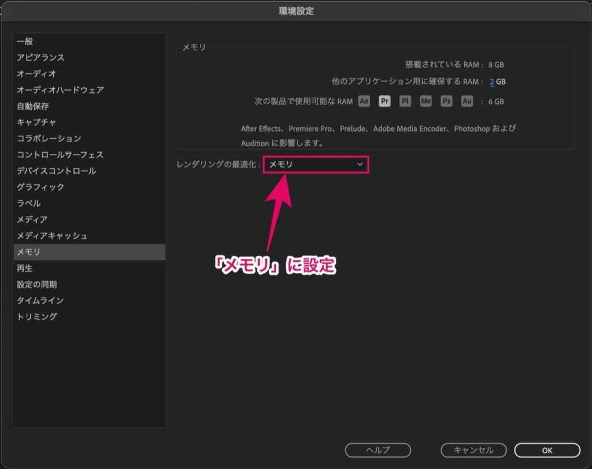Click the Premiere Pro (Pr) icon
This screenshot has height=469, width=592.
[x=384, y=101]
